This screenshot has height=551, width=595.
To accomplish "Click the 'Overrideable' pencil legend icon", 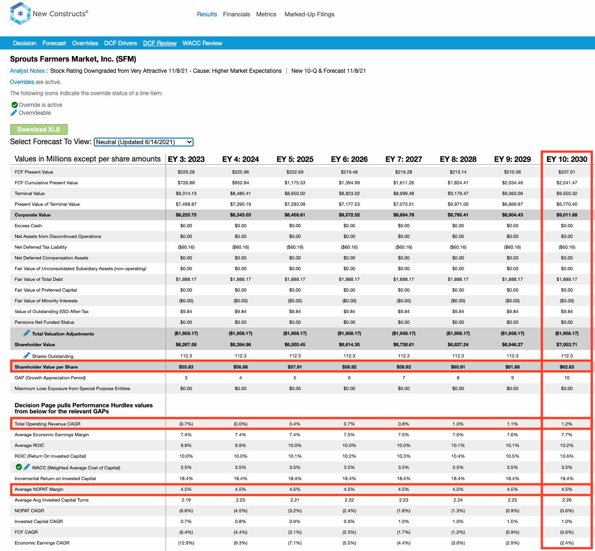I will 14,113.
